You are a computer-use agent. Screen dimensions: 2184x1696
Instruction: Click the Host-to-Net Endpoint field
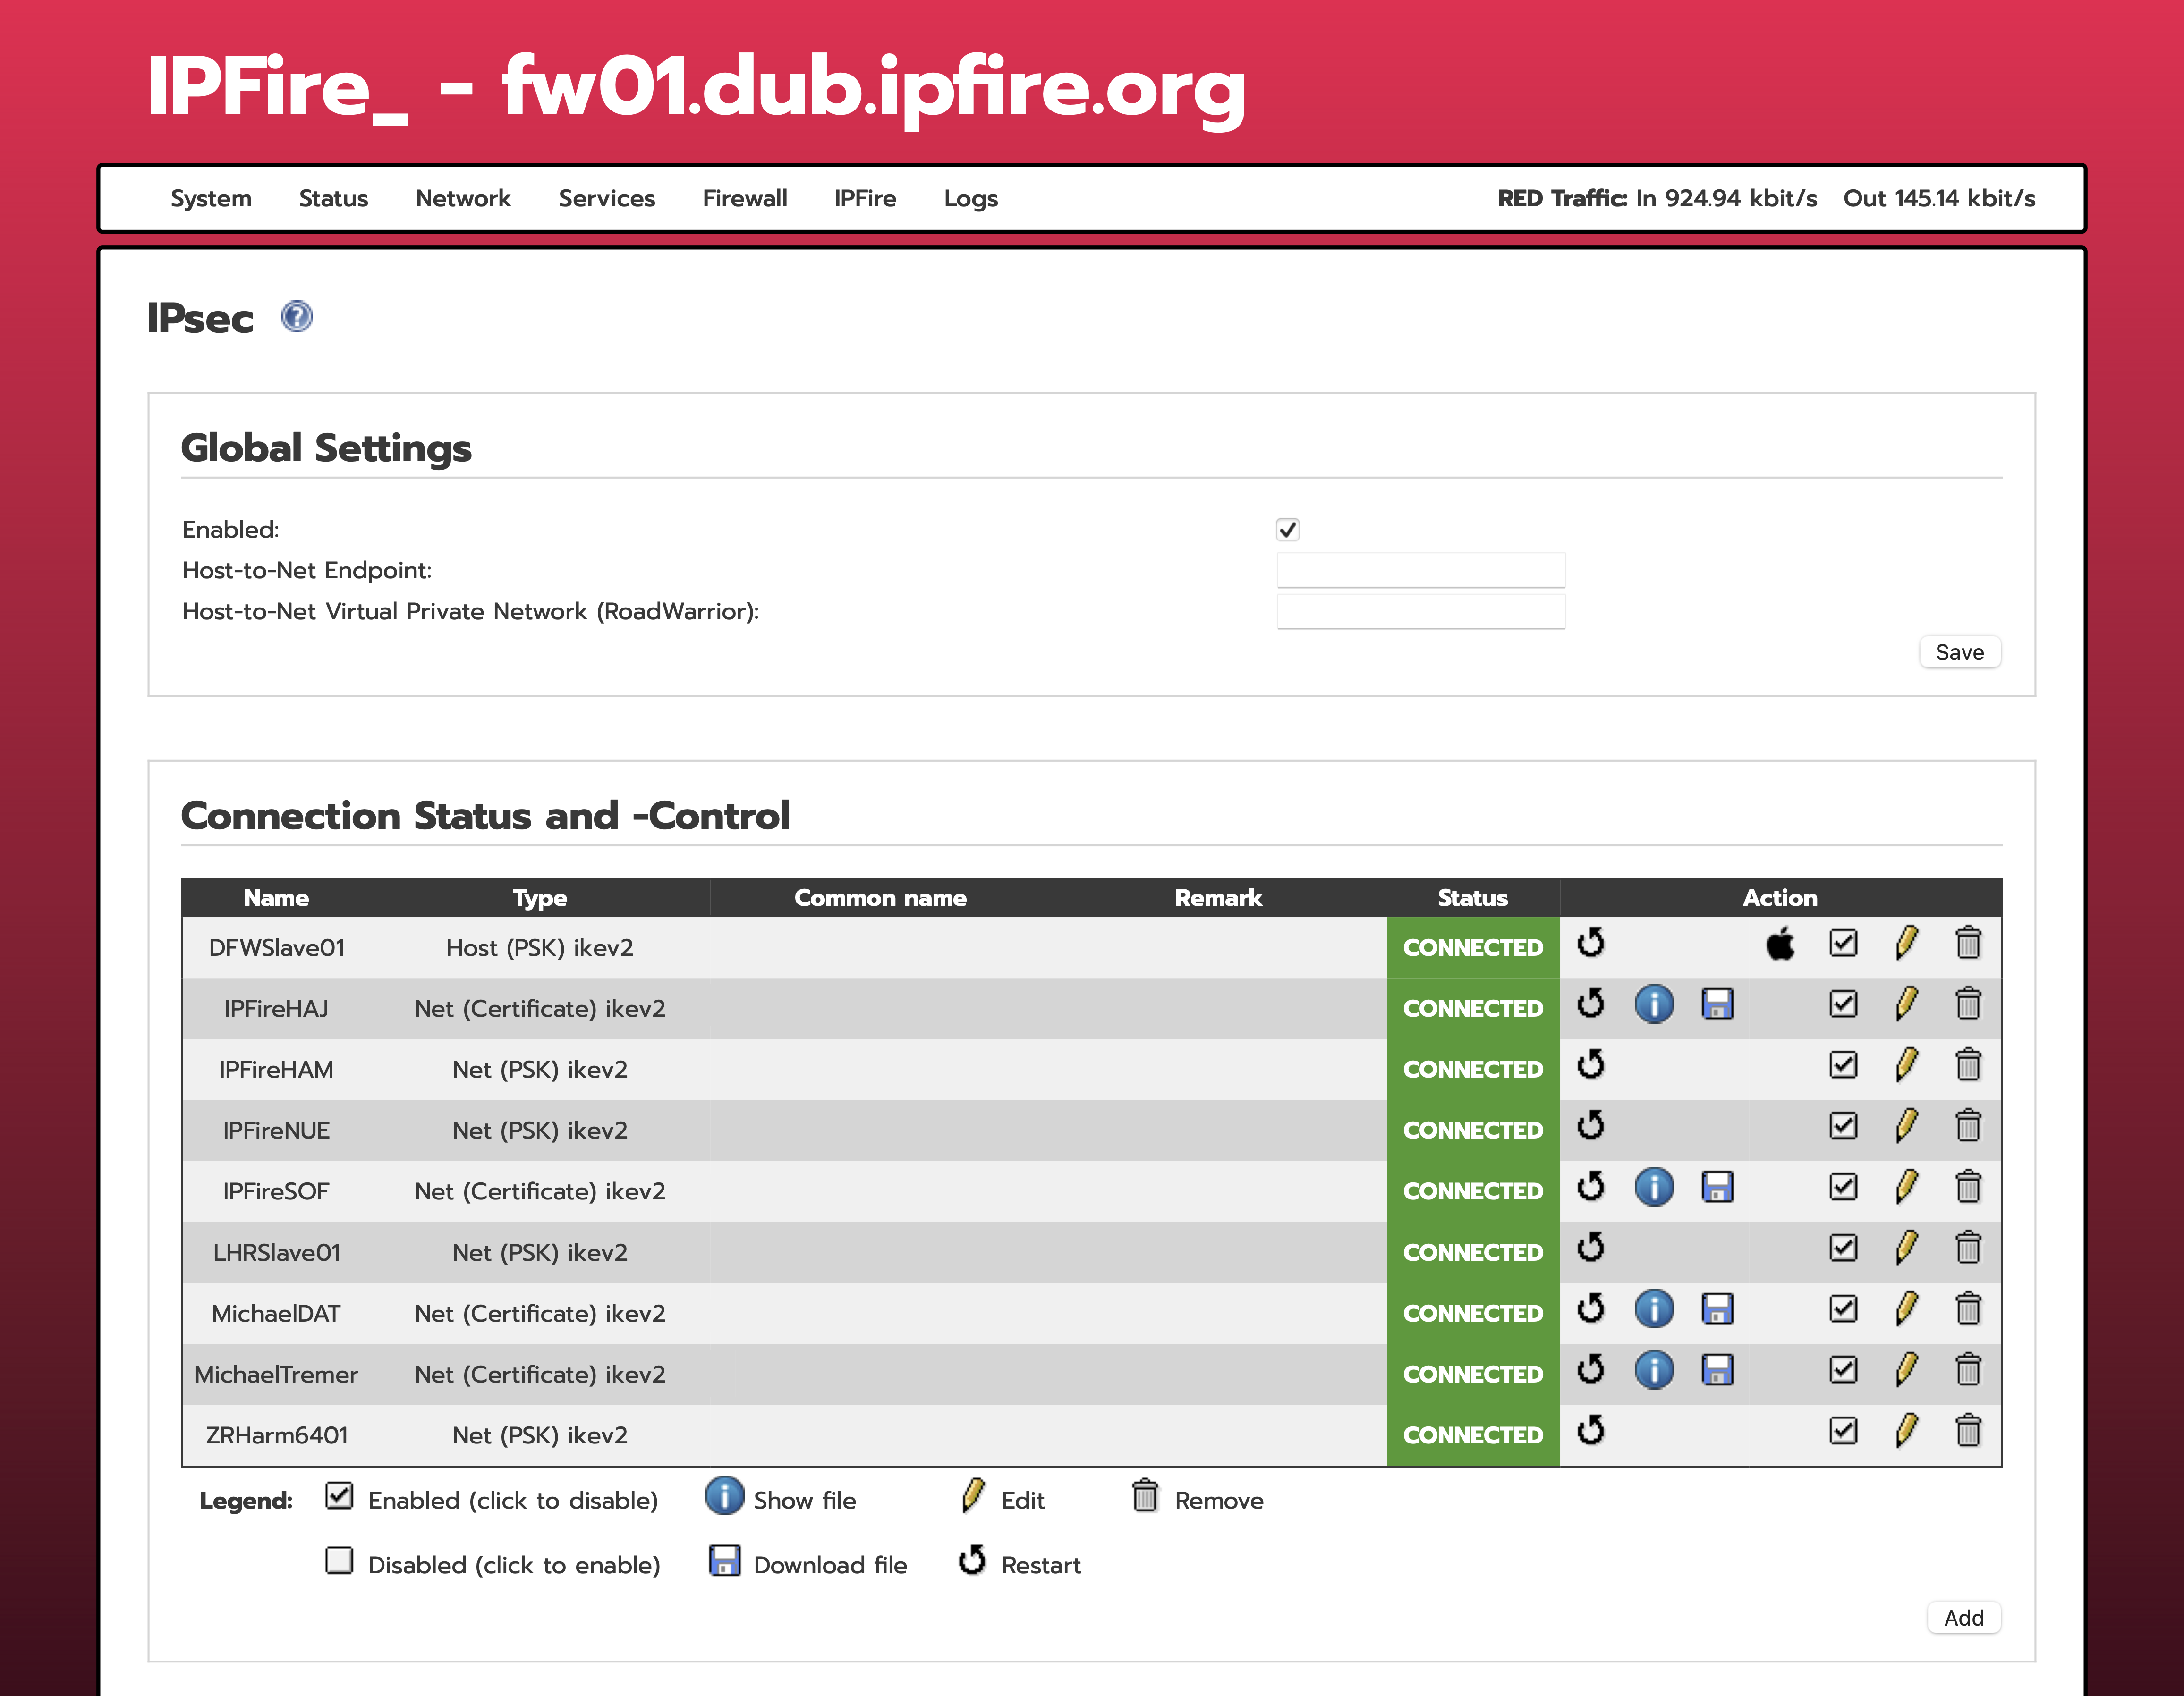1420,570
